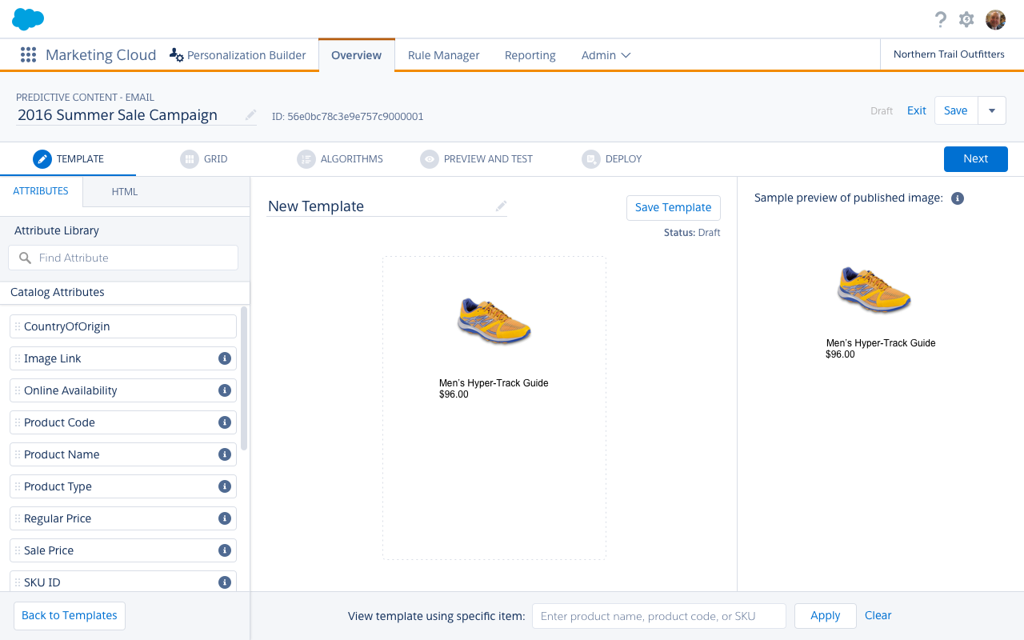Click the Save Template button
This screenshot has height=640, width=1024.
coord(673,207)
